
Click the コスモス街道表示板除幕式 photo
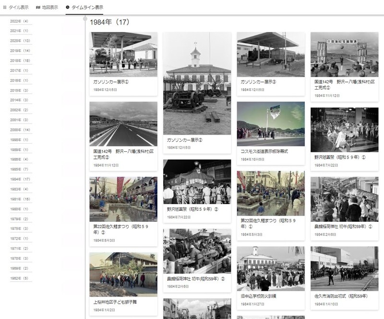coord(271,124)
